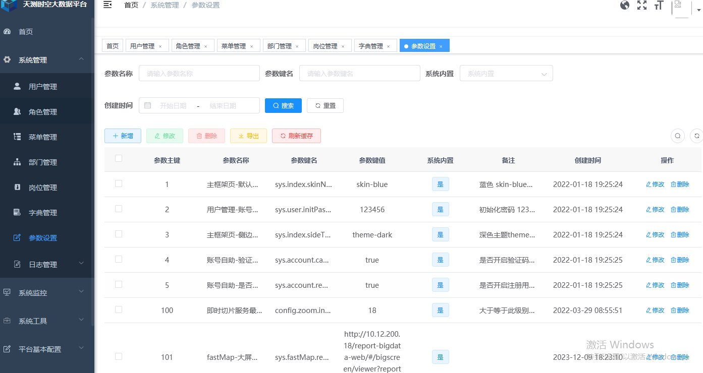Image resolution: width=703 pixels, height=373 pixels.
Task: Check the checkbox for parameter row 1
Action: (x=119, y=184)
